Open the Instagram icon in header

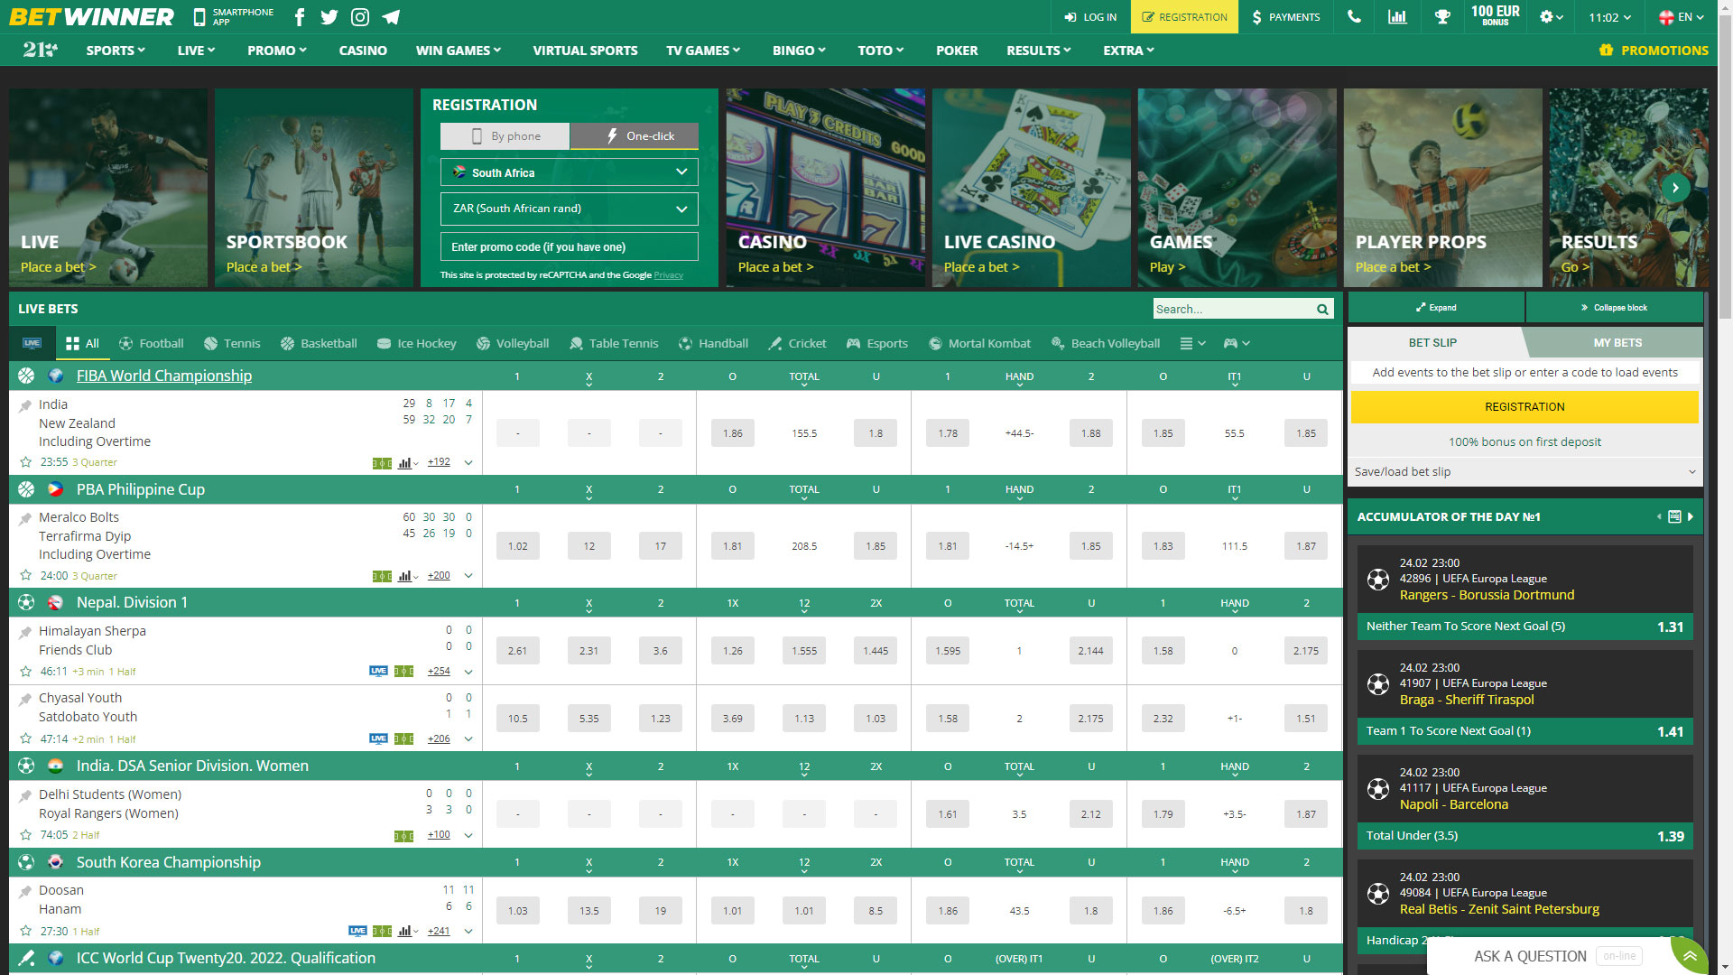tap(360, 17)
